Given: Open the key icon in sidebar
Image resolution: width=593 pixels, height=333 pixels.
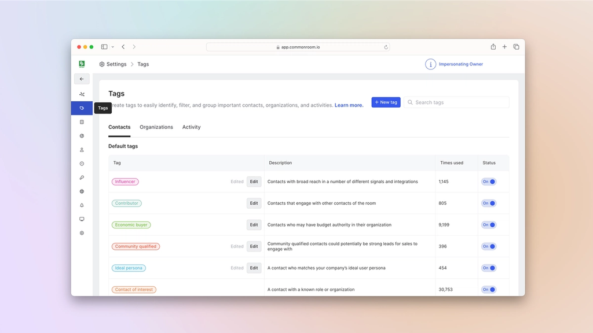Looking at the screenshot, I should click(x=82, y=177).
